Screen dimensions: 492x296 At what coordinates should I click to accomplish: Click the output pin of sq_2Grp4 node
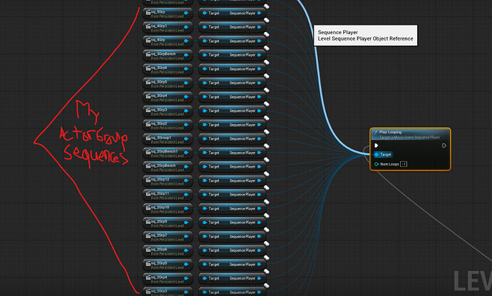click(186, 278)
